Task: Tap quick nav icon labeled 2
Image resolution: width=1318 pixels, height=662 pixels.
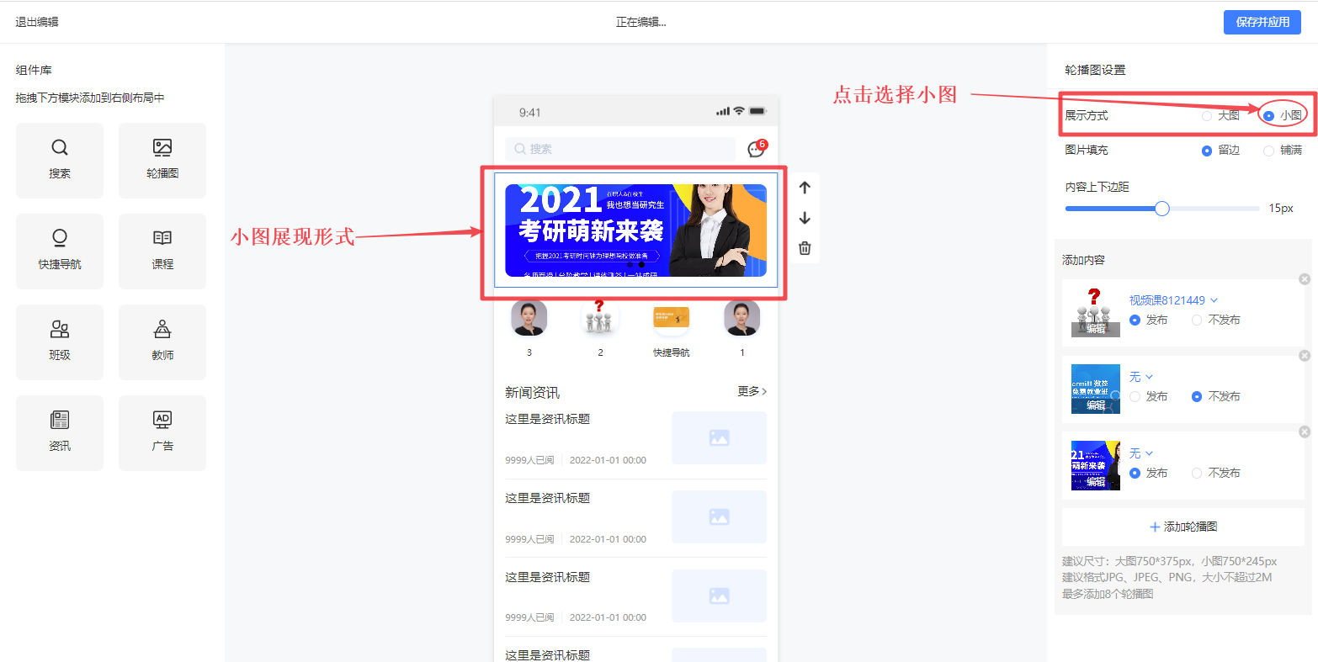Action: (600, 318)
